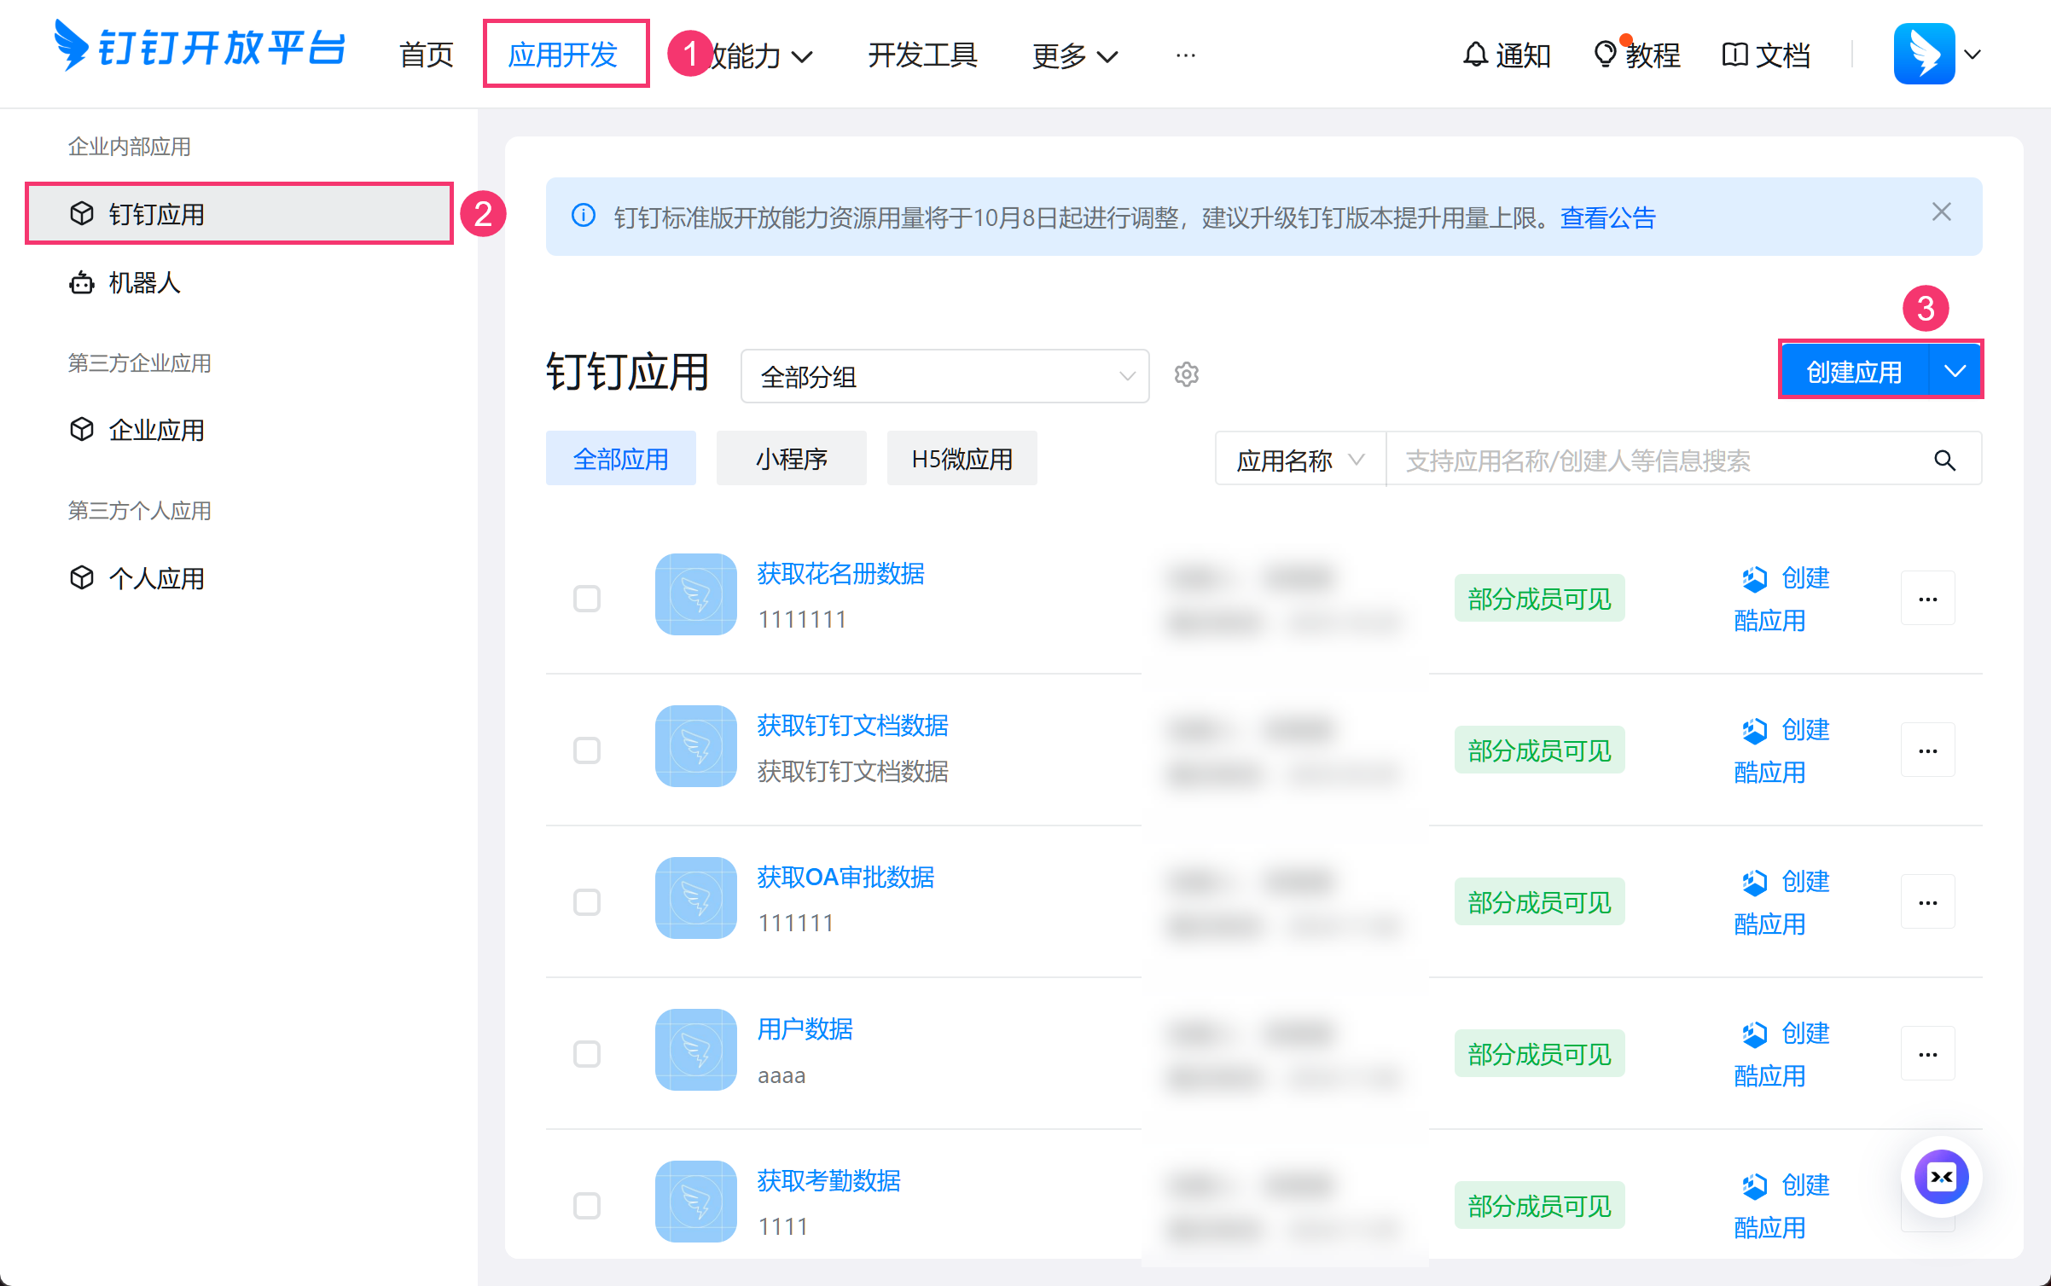Click the search magnifier icon
This screenshot has height=1286, width=2051.
tap(1944, 461)
